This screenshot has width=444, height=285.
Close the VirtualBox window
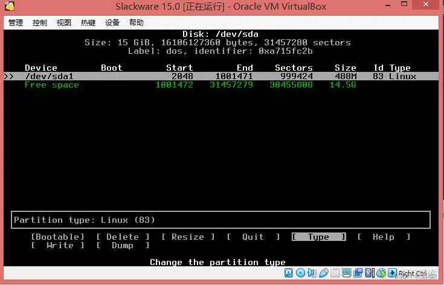point(426,4)
